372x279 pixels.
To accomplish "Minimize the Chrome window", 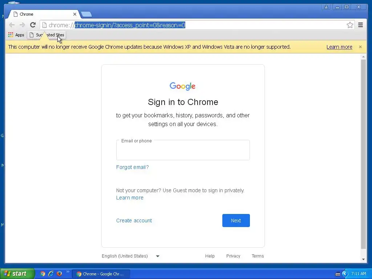I will coord(337,7).
